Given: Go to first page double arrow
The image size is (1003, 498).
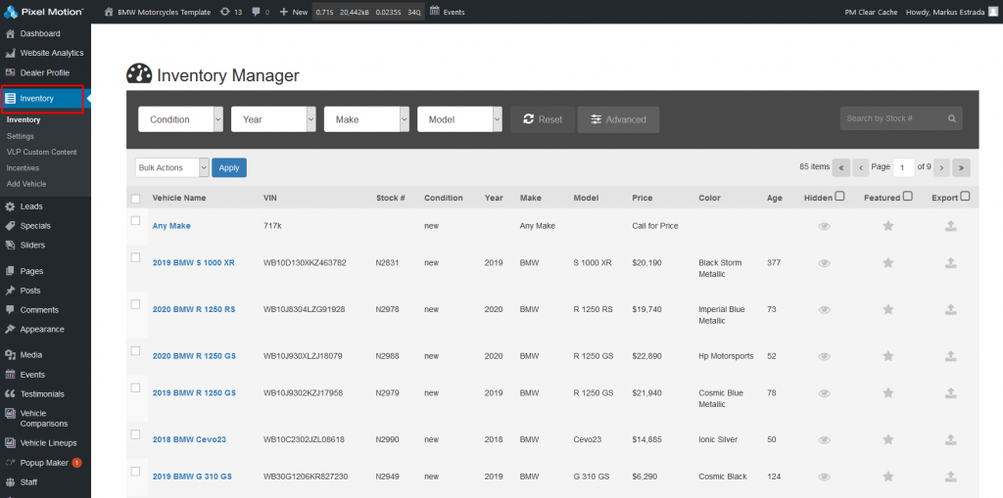Looking at the screenshot, I should 840,167.
